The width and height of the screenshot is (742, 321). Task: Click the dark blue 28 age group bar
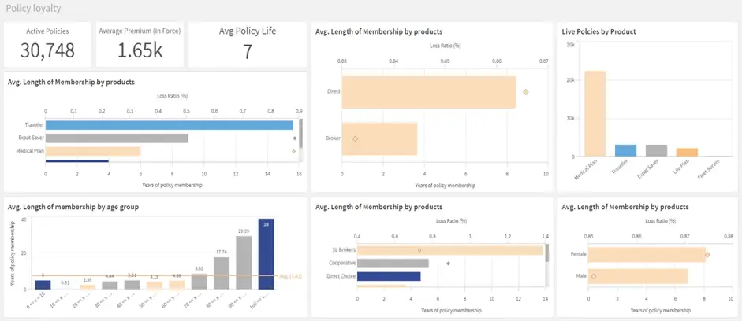point(267,254)
